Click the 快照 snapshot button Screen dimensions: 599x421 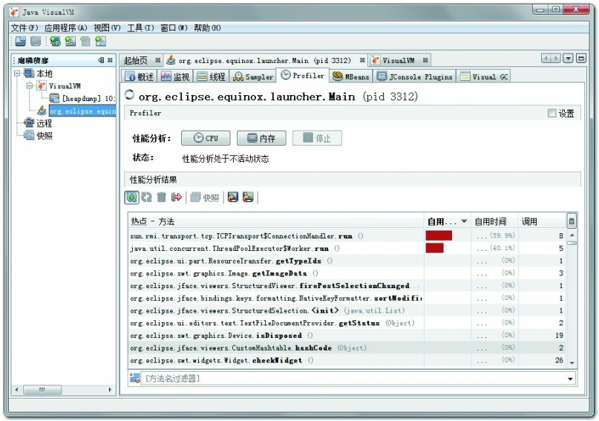[205, 198]
